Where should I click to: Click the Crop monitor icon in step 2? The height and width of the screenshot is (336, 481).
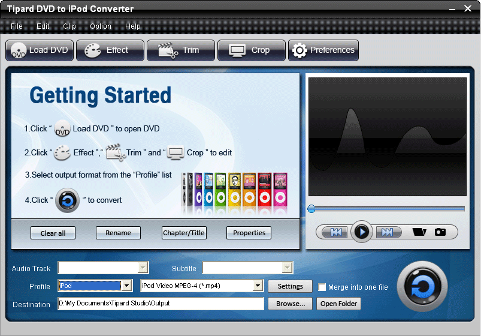[x=176, y=152]
